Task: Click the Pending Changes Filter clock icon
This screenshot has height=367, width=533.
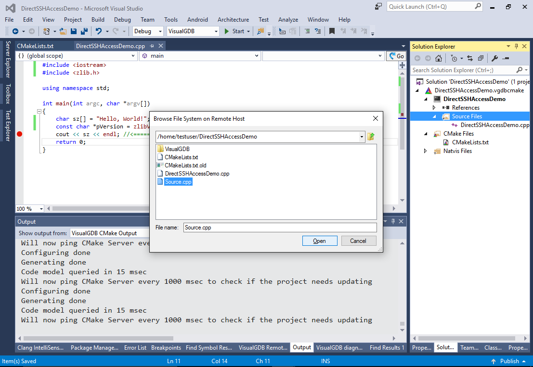Action: pyautogui.click(x=454, y=58)
